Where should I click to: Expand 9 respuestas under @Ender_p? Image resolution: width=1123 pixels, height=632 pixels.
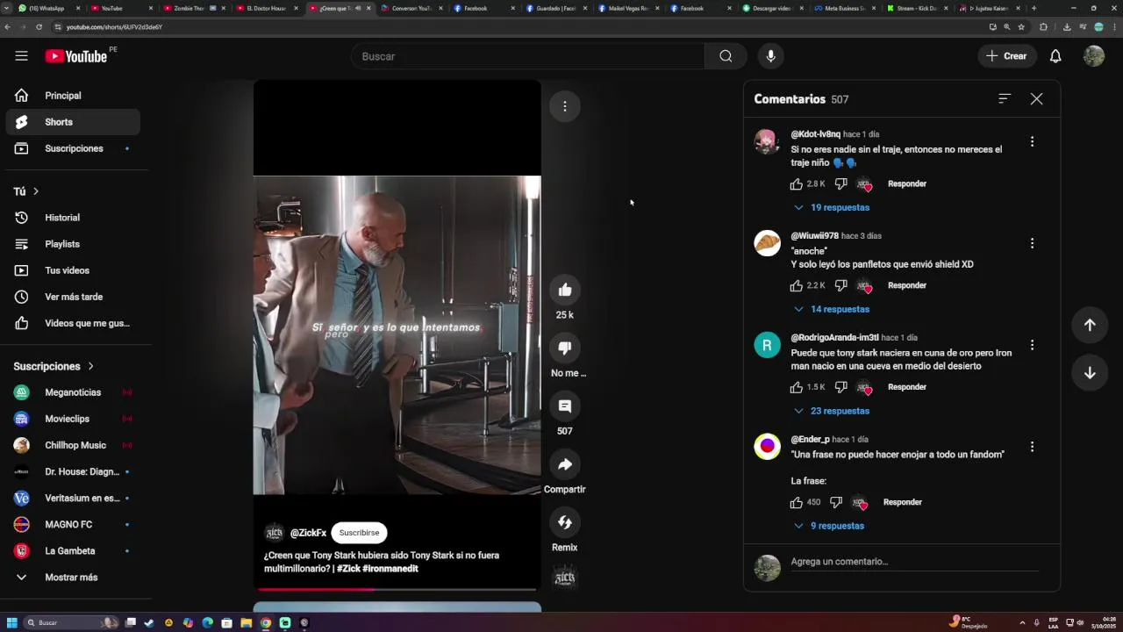pyautogui.click(x=828, y=526)
